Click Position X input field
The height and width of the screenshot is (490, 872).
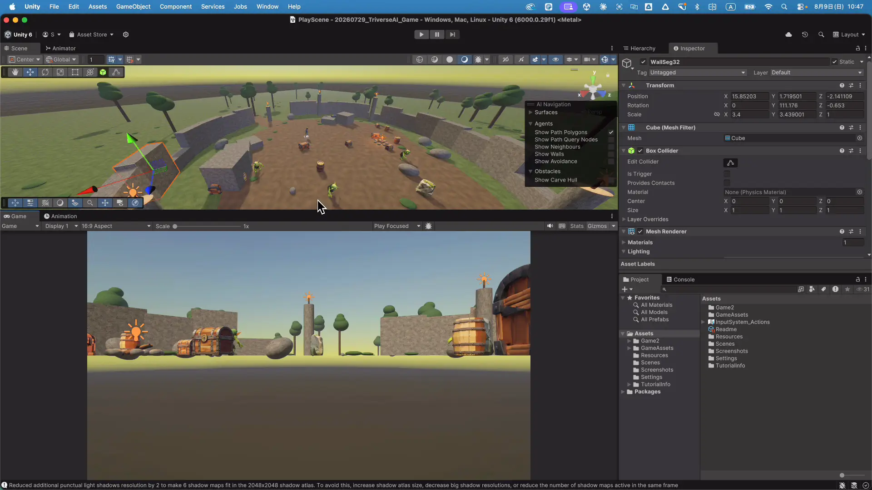750,96
